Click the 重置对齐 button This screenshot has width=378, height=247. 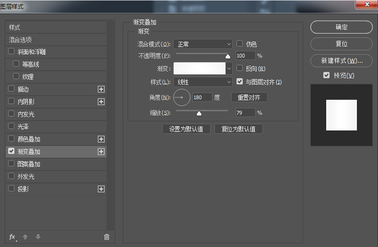point(249,97)
